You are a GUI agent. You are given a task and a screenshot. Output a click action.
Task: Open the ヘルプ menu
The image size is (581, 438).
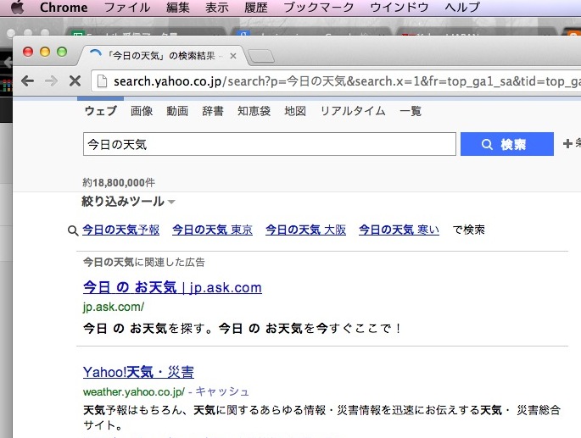(462, 8)
